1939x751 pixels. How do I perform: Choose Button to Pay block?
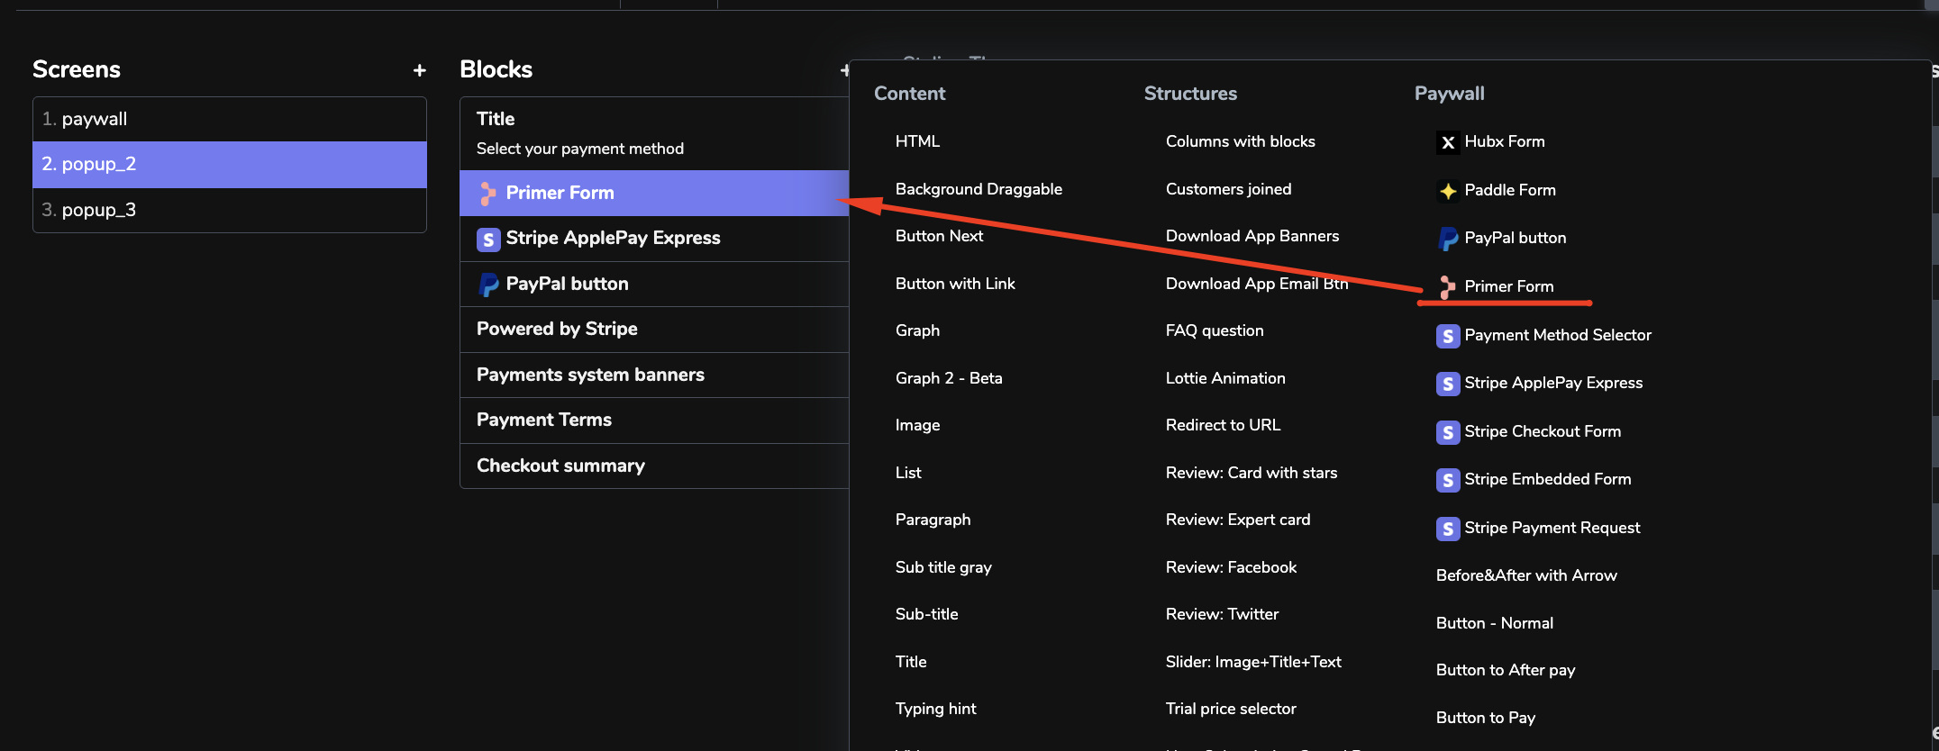pyautogui.click(x=1486, y=718)
